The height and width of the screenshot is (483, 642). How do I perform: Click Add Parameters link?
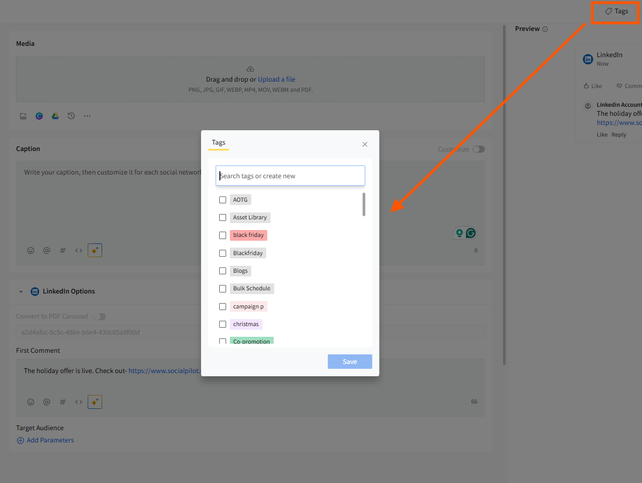(45, 440)
